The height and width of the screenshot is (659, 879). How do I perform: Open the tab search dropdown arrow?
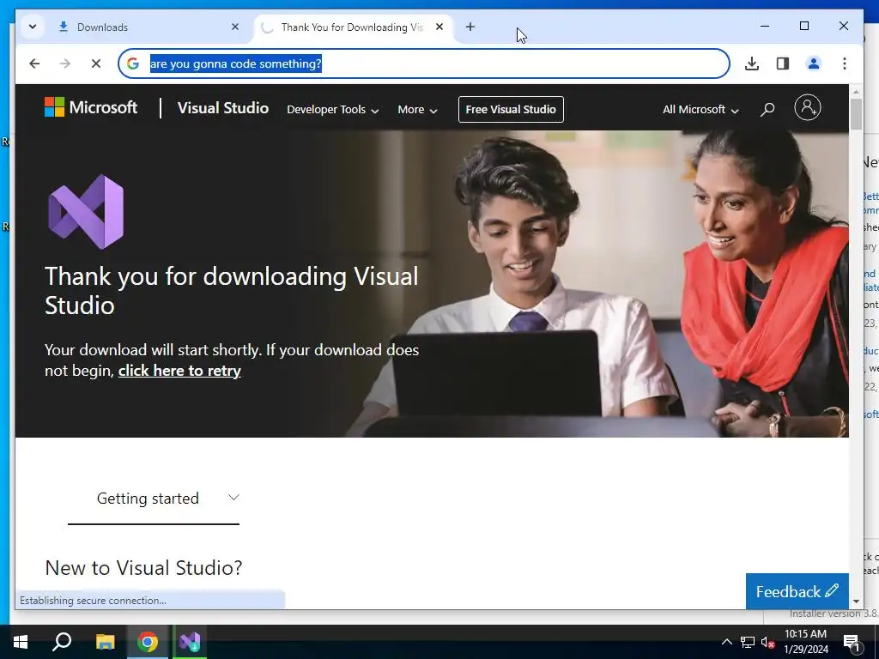(x=33, y=27)
